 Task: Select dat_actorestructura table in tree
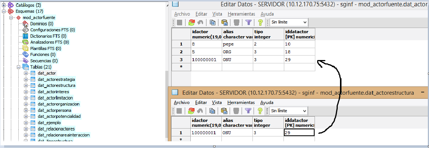(56, 86)
